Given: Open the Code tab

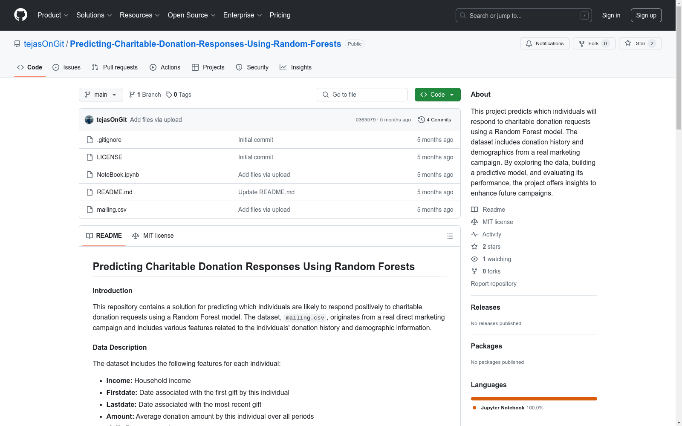Looking at the screenshot, I should click(30, 67).
